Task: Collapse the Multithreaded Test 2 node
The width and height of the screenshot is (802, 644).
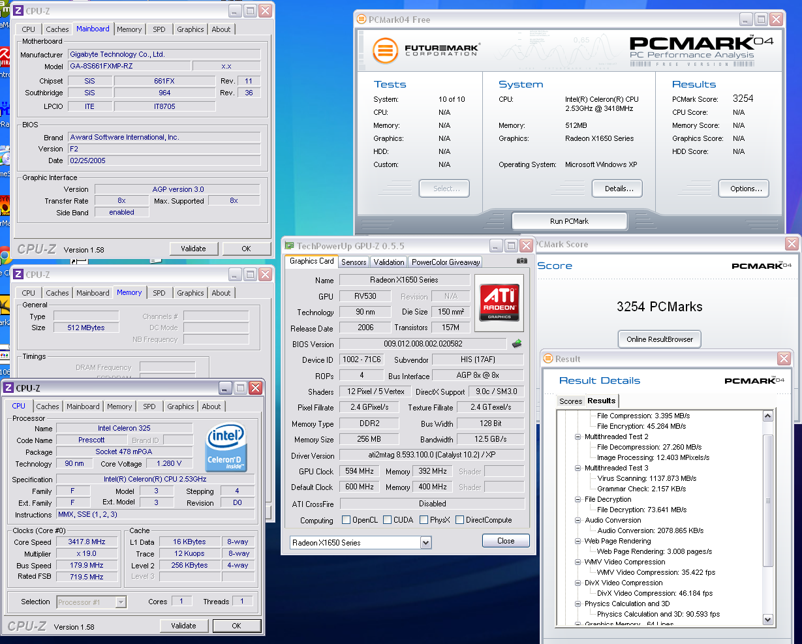Action: click(x=578, y=437)
